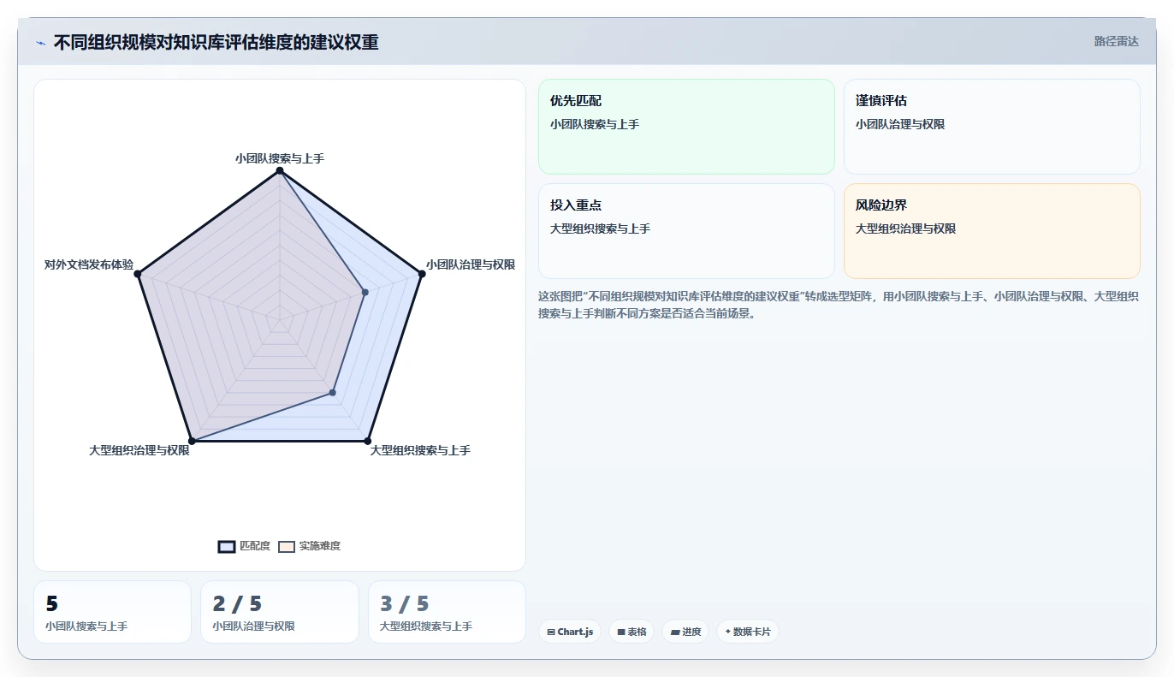Click the radar axis label 对外文档发布体验
This screenshot has height=677, width=1174.
[89, 264]
